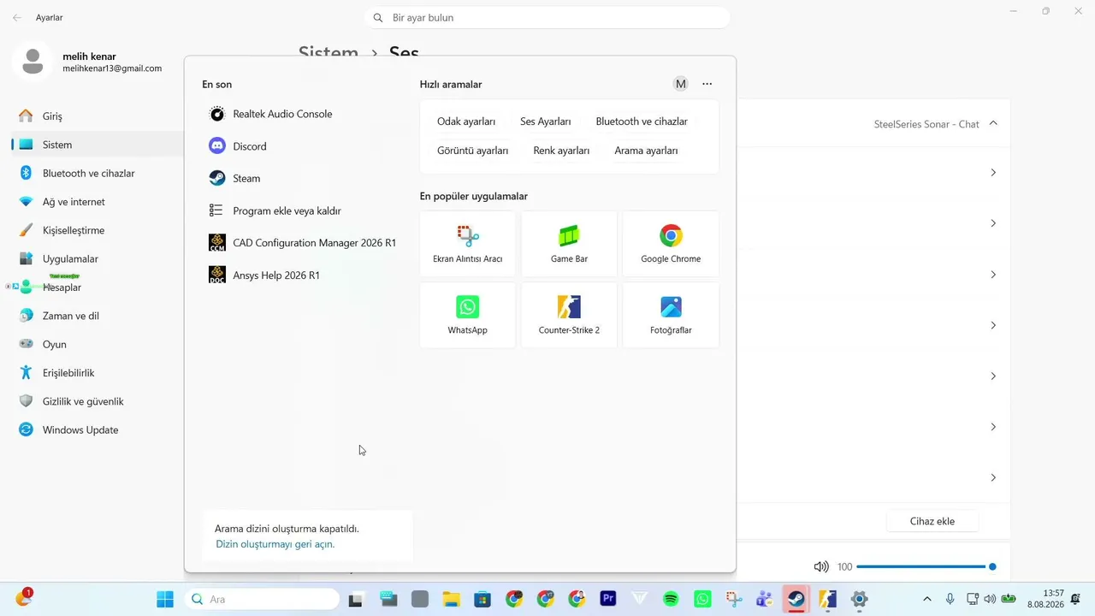Collapse the SteelSeries Sonar - Chat dropdown
Viewport: 1095px width, 616px height.
pyautogui.click(x=993, y=123)
